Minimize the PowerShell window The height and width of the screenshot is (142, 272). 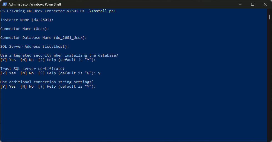240,4
